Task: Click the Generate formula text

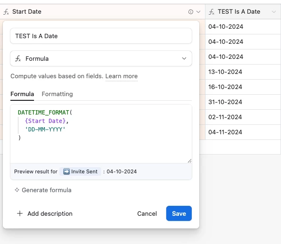Action: 47,190
